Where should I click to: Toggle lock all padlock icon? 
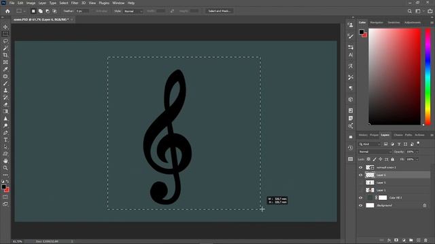coord(393,159)
